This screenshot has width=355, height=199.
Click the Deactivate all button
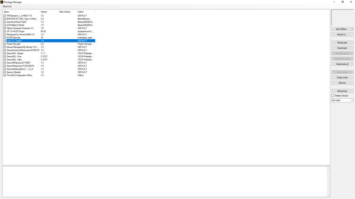tap(342, 64)
